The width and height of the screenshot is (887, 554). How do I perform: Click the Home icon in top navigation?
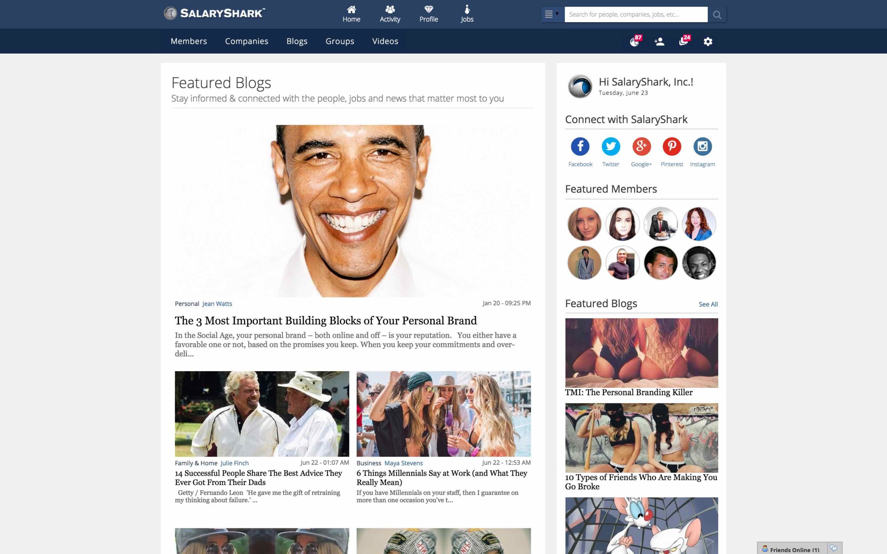point(351,10)
